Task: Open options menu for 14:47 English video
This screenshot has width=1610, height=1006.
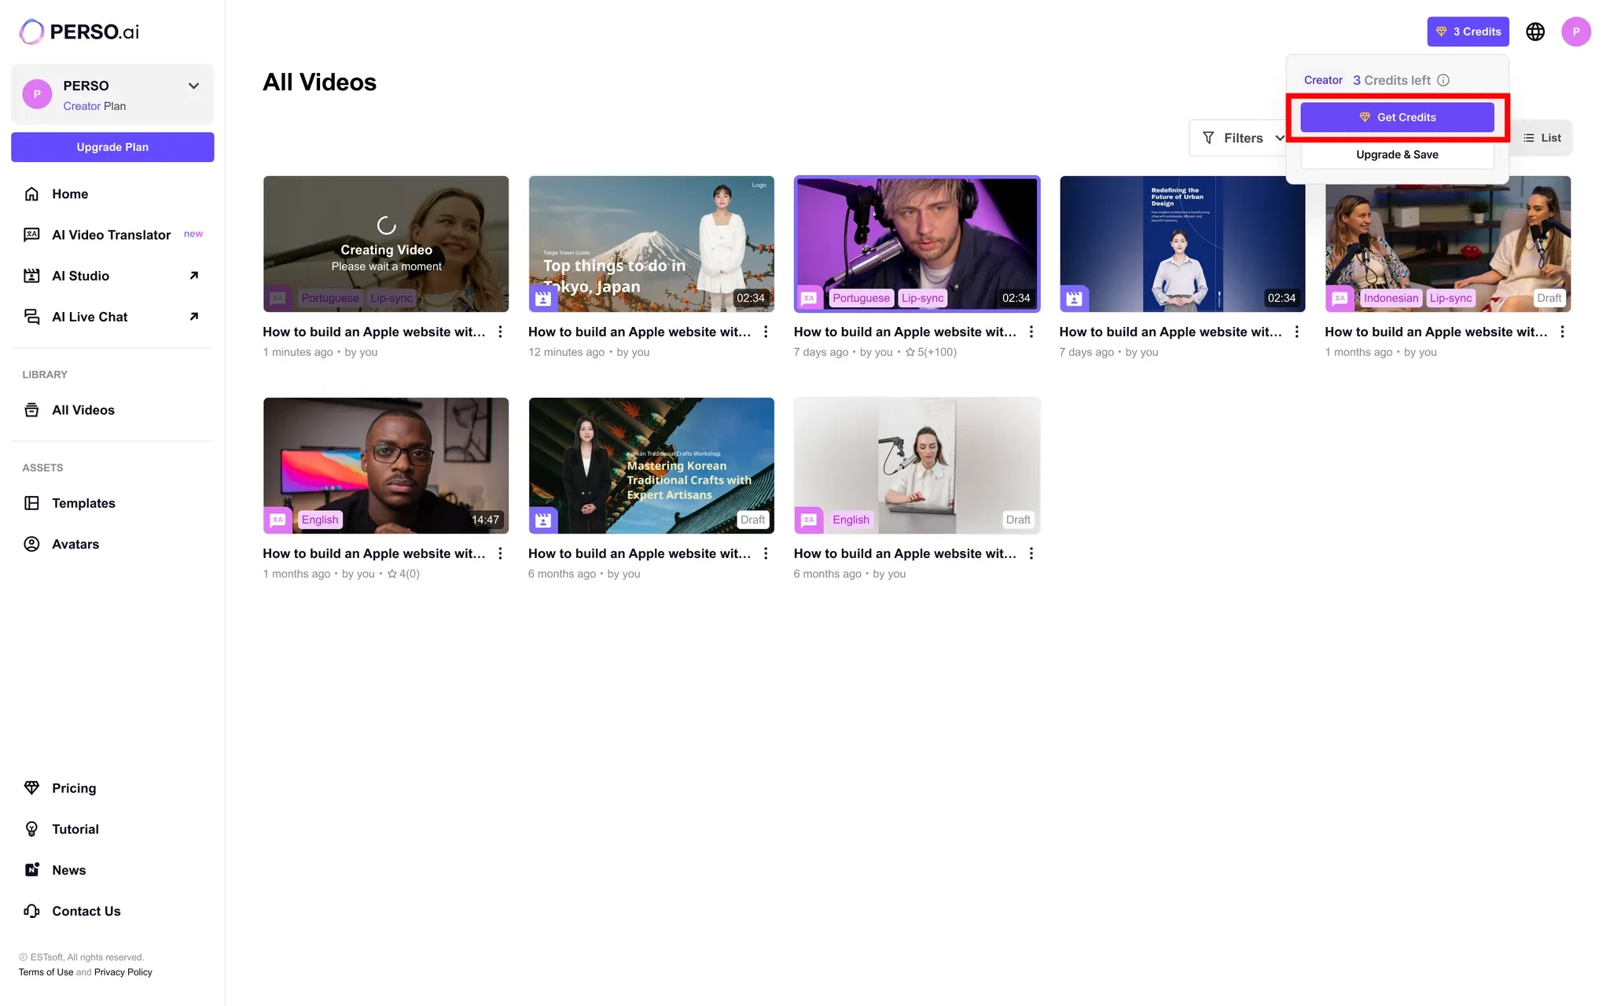Action: tap(500, 553)
